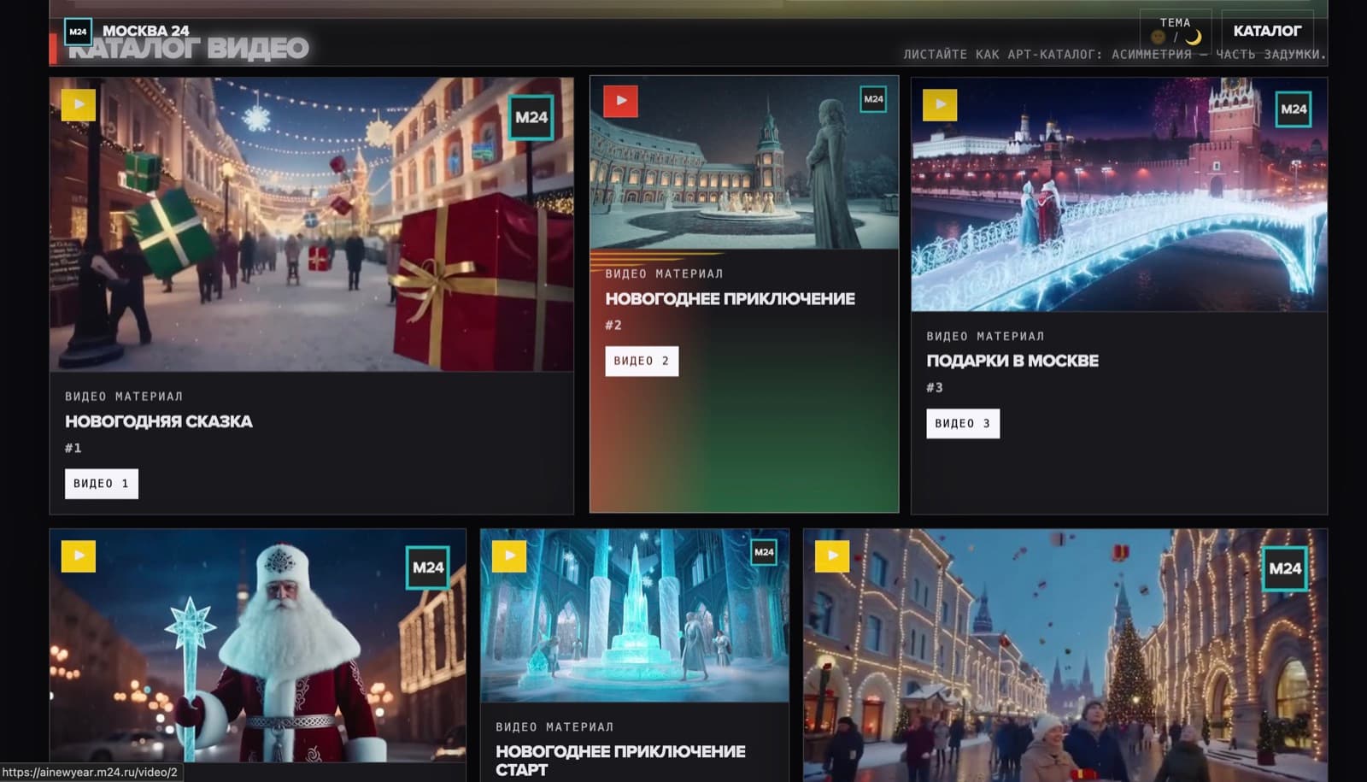The height and width of the screenshot is (782, 1367).
Task: Open the Kremlin bridge thumbnail of Подарки в Москве
Action: click(1119, 195)
